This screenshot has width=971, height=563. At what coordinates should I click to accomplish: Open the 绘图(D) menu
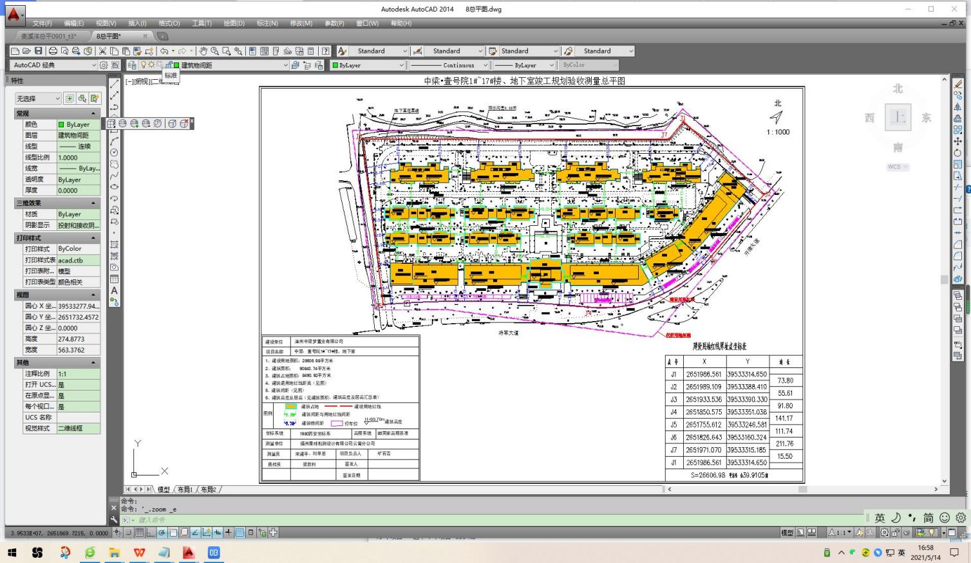pos(234,23)
